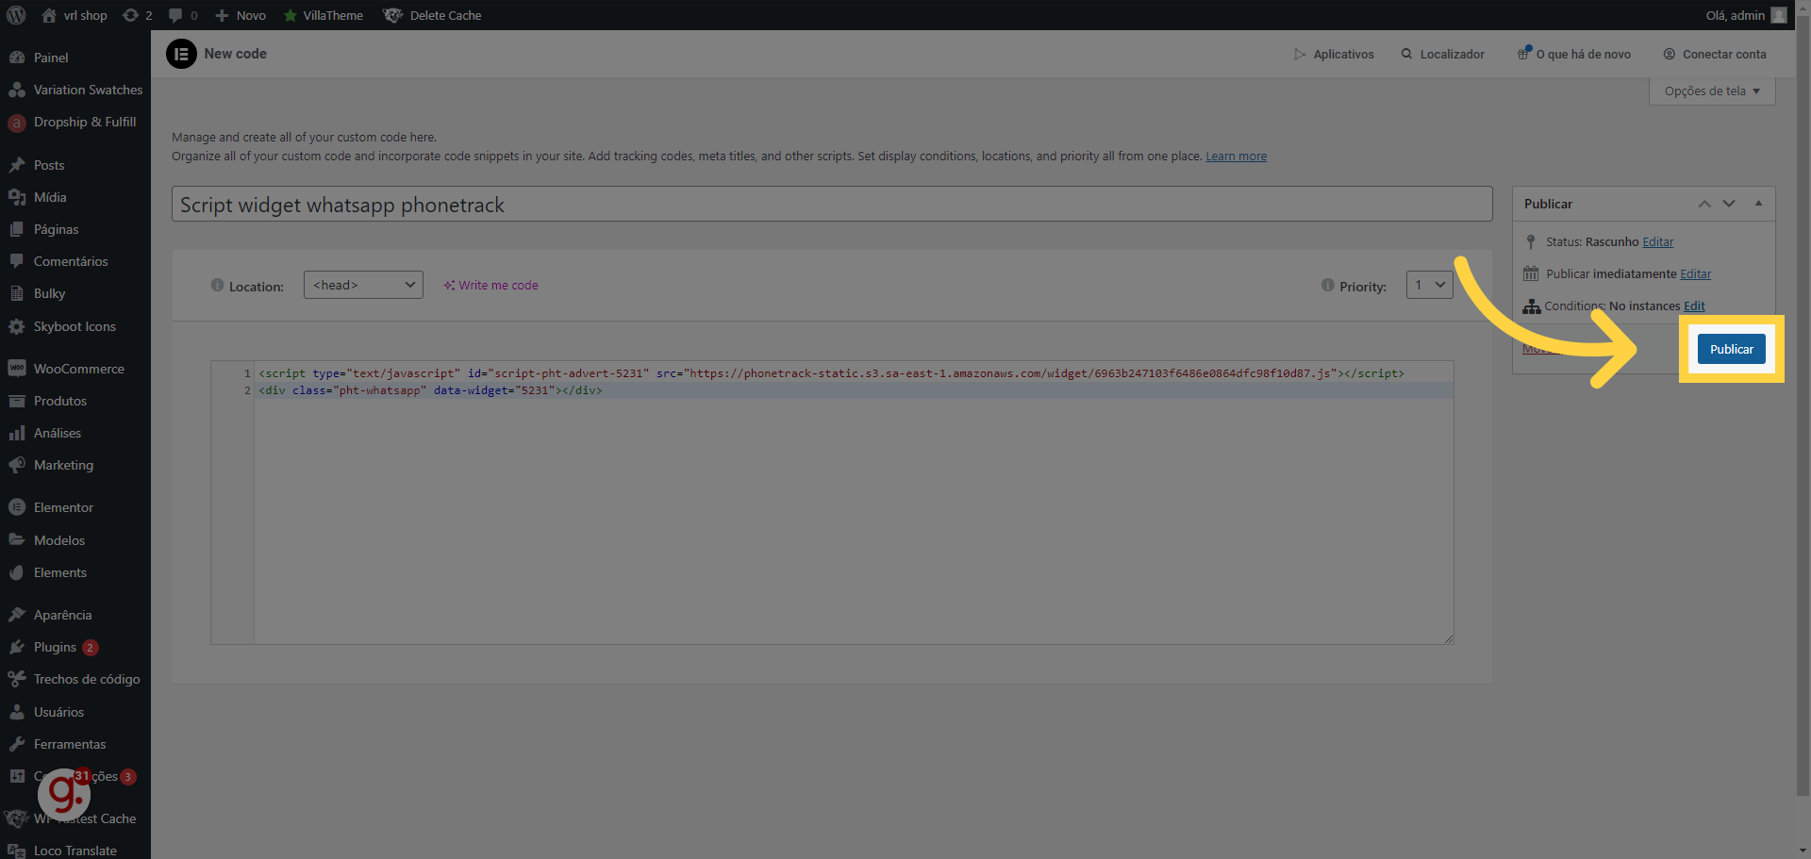Open the VillaTheme admin bar item

pyautogui.click(x=324, y=15)
